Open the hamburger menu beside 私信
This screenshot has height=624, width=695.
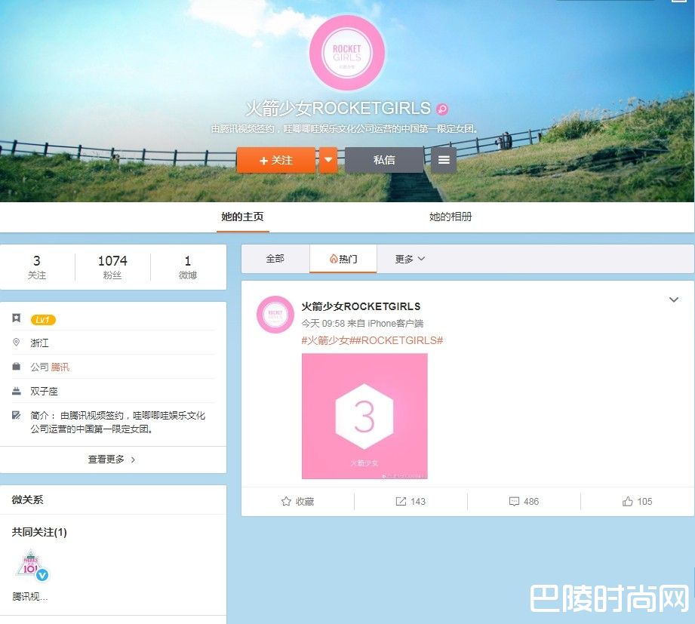pyautogui.click(x=444, y=160)
